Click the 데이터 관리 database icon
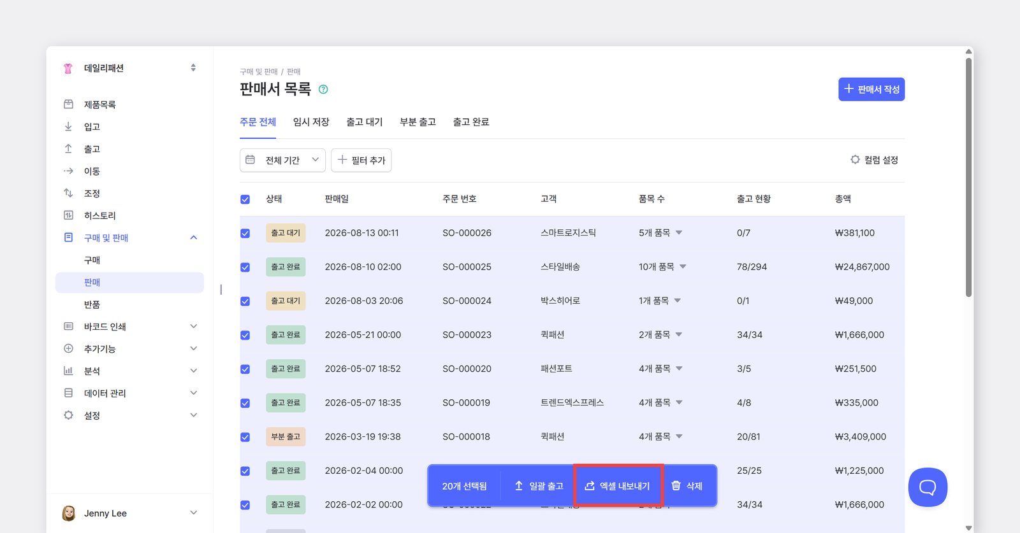 click(68, 393)
